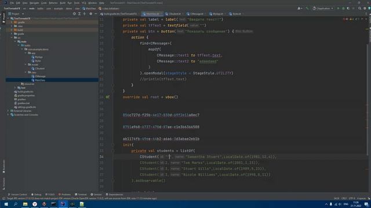Open the Window menu
The height and width of the screenshot is (208, 371).
pyautogui.click(x=92, y=3)
